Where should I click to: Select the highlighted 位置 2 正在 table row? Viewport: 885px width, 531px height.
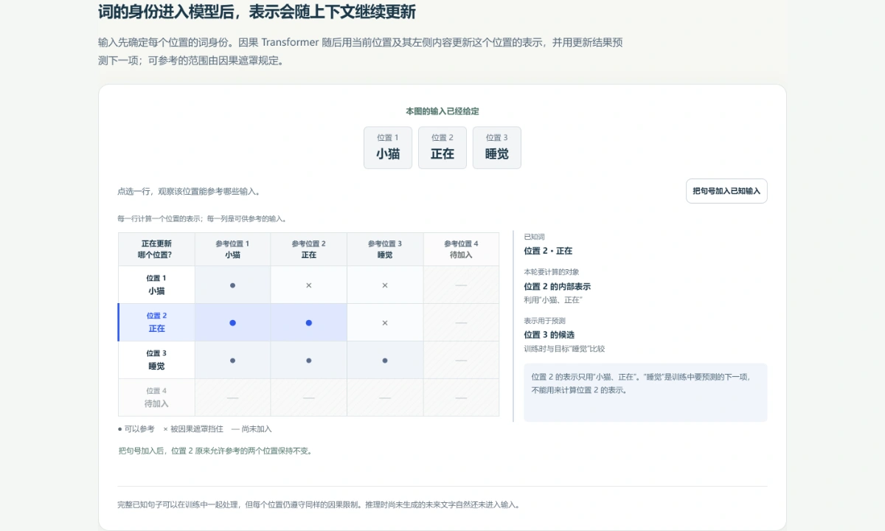click(x=309, y=322)
